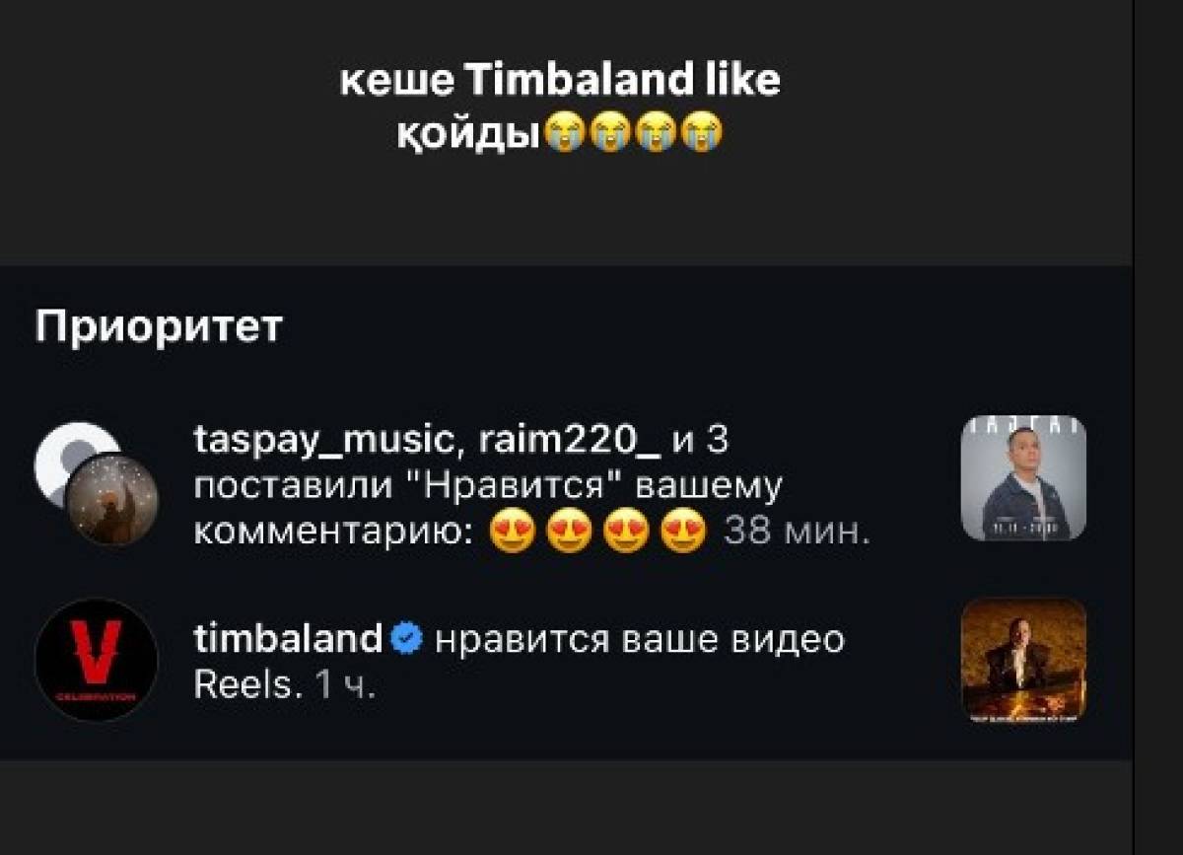The image size is (1183, 855).
Task: Visit the timbaland username link
Action: pos(288,640)
